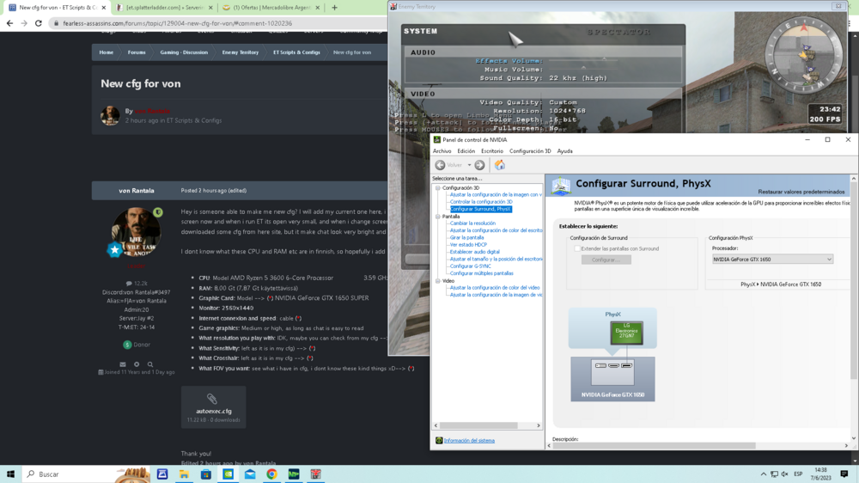The height and width of the screenshot is (483, 859).
Task: Open Ver estado HDCP
Action: click(468, 245)
